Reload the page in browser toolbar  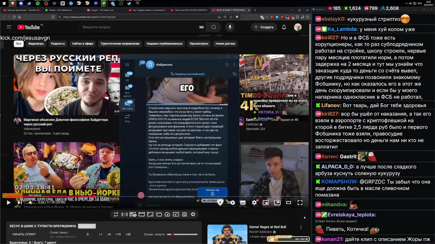(14, 17)
